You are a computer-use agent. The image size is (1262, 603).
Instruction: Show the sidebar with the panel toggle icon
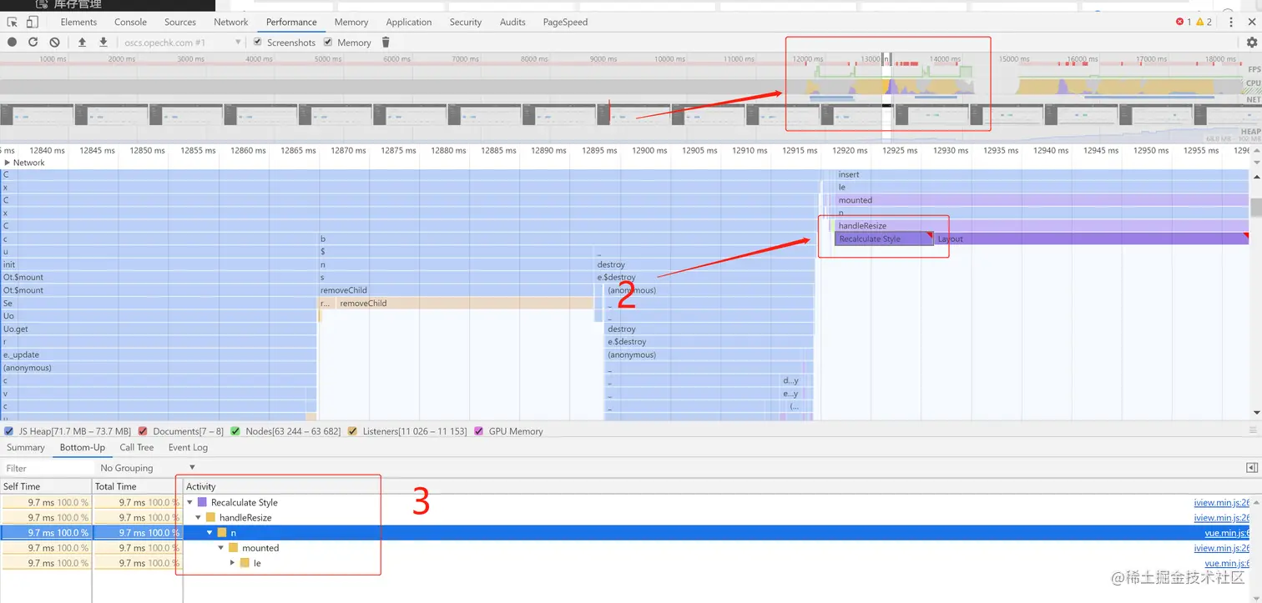click(1251, 468)
